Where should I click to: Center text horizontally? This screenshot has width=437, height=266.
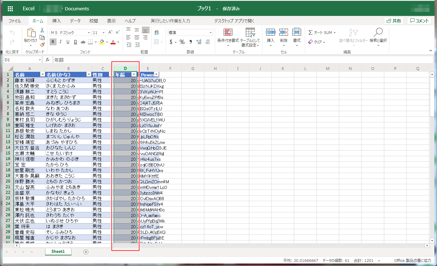(x=137, y=37)
